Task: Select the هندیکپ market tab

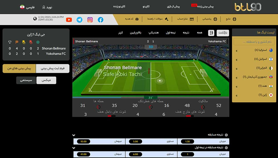Action: [153, 33]
